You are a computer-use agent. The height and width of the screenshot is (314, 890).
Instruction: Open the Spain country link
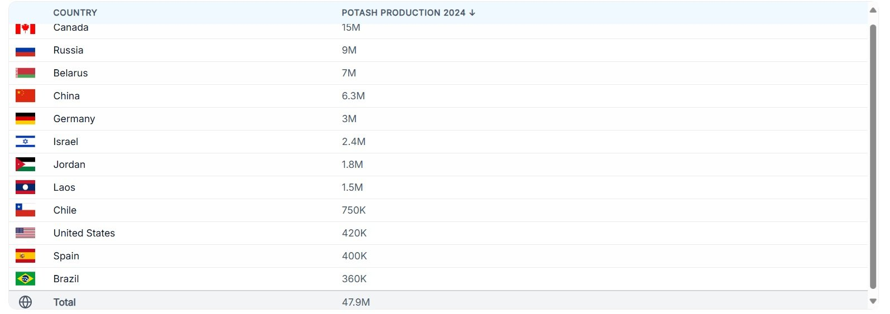pos(66,256)
